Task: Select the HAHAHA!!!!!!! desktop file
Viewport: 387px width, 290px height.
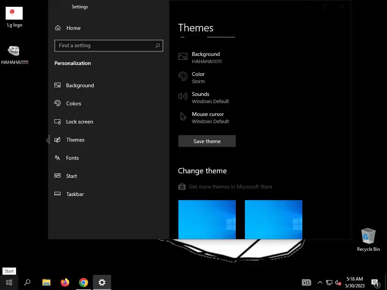Action: [14, 55]
